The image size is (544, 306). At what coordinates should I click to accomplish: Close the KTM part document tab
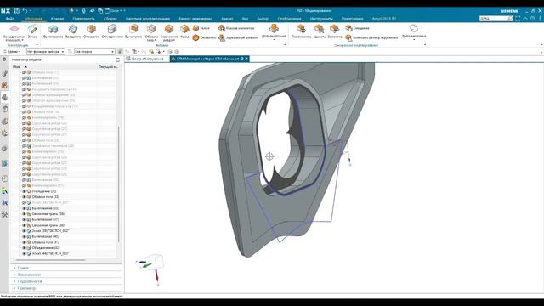coord(246,59)
